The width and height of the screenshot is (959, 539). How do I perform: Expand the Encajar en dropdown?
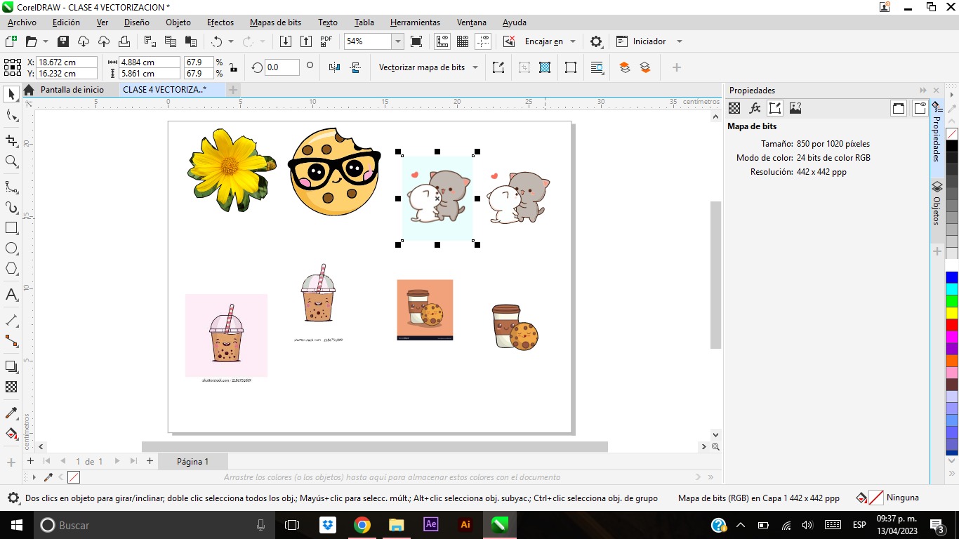573,41
